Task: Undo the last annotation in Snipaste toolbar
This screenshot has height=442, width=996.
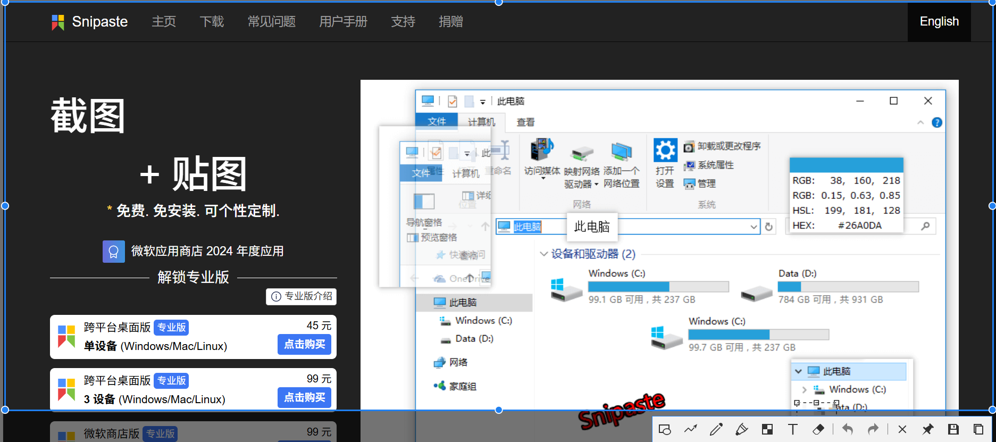Action: click(x=848, y=429)
